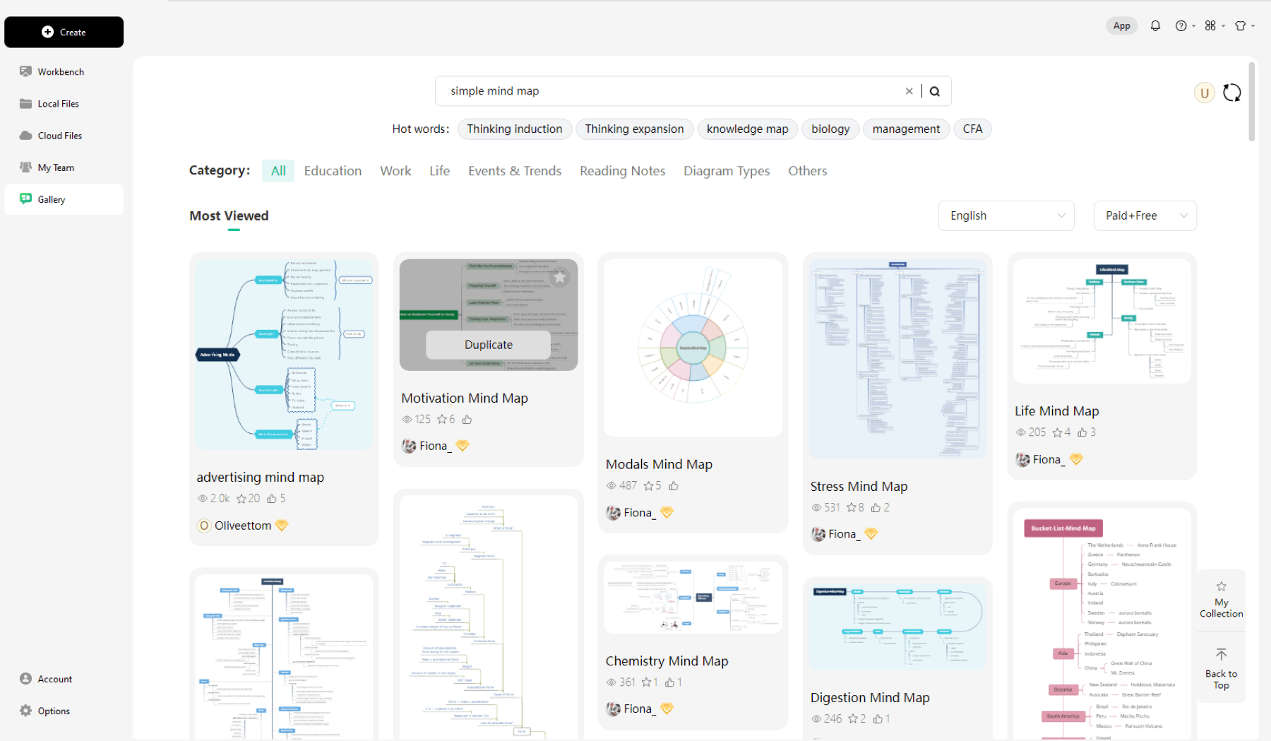Screen dimensions: 1271x741
Task: Switch to Diagram Types category
Action: point(727,171)
